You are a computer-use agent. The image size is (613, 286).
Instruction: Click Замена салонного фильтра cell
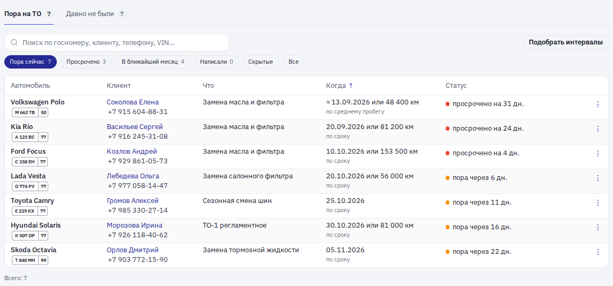247,176
